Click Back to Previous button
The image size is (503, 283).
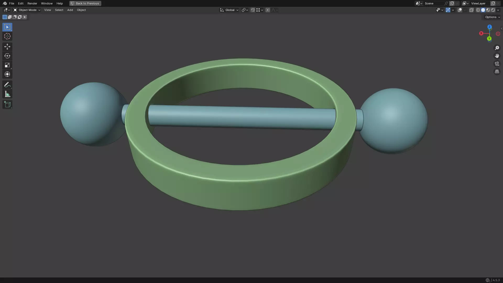(85, 3)
